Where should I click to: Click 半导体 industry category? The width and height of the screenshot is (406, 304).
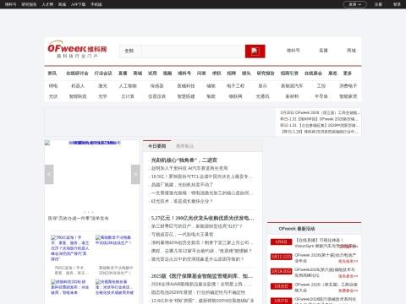(x=321, y=96)
